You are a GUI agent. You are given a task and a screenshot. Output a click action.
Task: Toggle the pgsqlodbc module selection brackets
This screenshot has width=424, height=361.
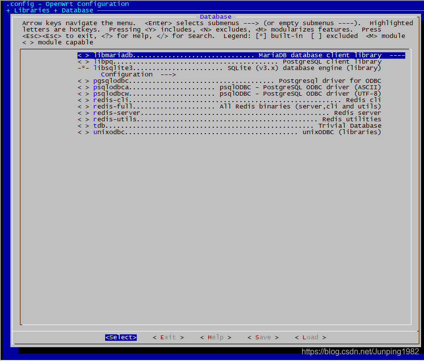pyautogui.click(x=83, y=81)
